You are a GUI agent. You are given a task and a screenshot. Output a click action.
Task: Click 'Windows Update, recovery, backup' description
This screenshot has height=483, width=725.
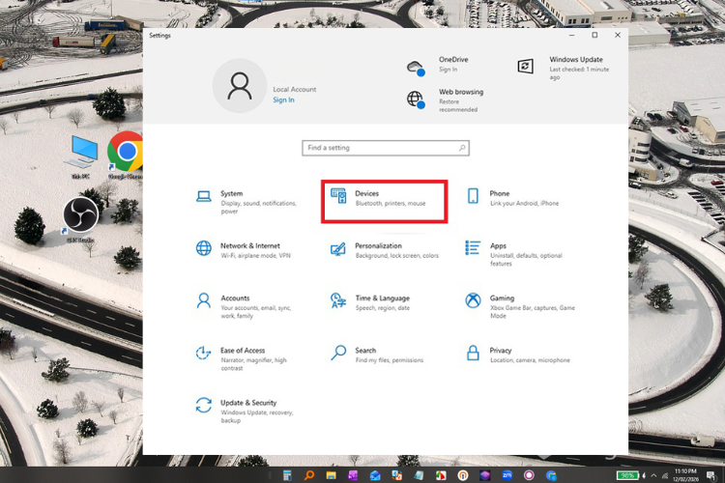[x=256, y=416]
